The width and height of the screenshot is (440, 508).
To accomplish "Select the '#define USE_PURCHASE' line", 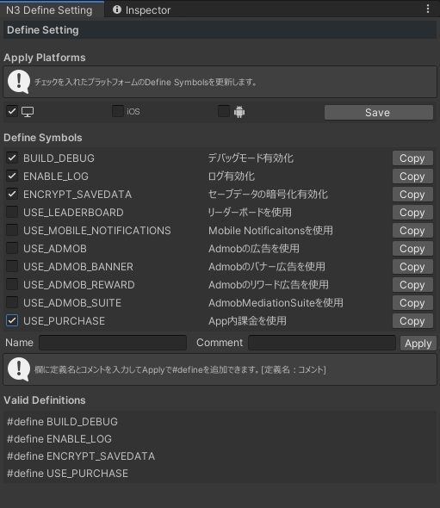I will (67, 474).
